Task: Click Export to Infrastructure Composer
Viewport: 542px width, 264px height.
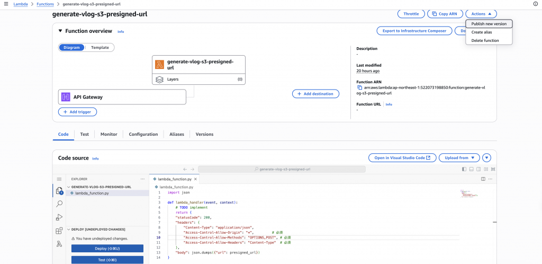Action: click(x=414, y=31)
